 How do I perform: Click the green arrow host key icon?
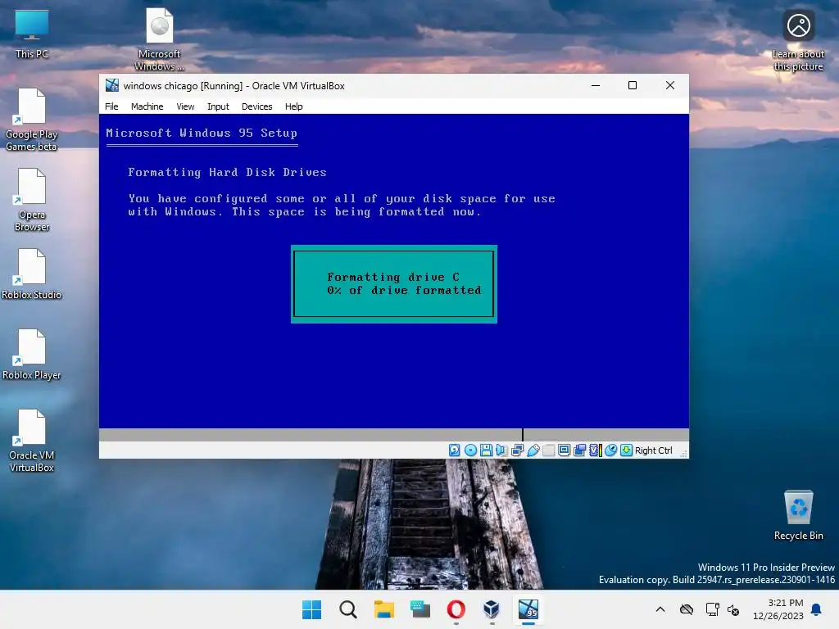click(626, 450)
